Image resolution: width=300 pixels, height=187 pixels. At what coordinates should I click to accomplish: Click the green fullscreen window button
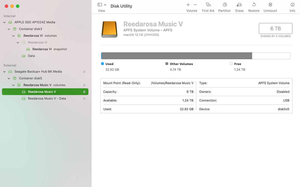click(x=18, y=6)
